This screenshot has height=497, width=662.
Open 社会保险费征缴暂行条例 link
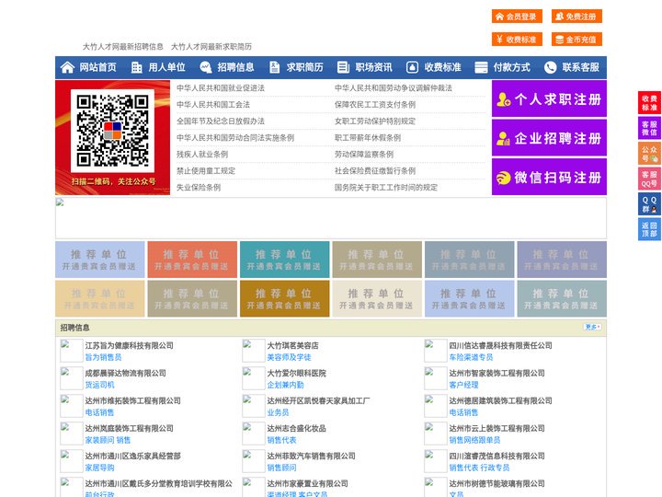(375, 171)
